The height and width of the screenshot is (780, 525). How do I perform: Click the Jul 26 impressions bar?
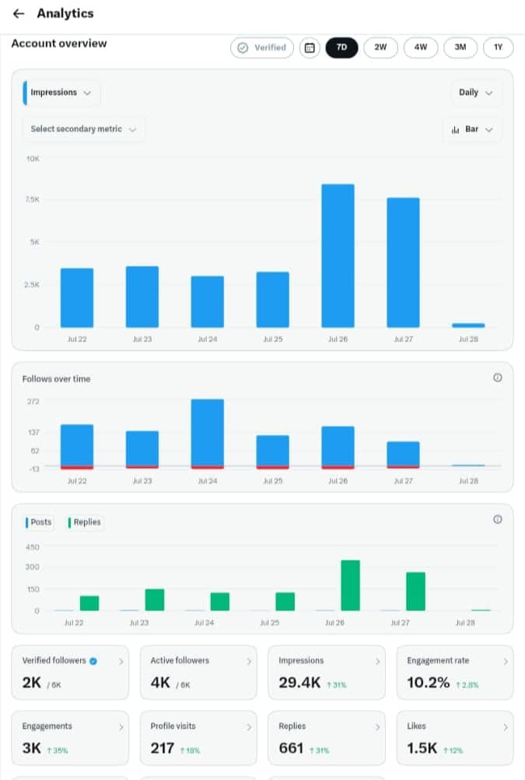338,256
